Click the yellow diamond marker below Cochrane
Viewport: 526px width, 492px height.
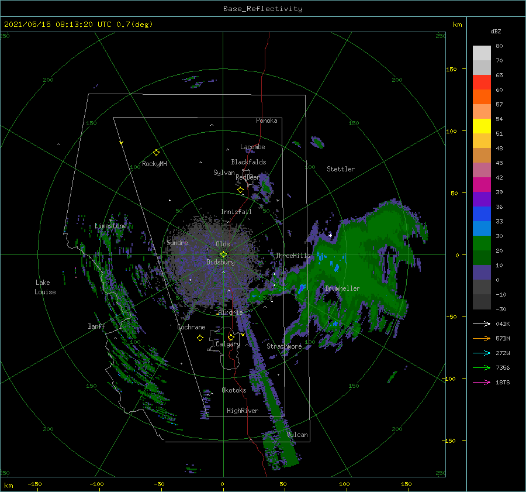pos(200,338)
